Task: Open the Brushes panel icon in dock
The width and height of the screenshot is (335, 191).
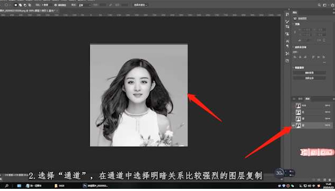Action: tap(287, 22)
